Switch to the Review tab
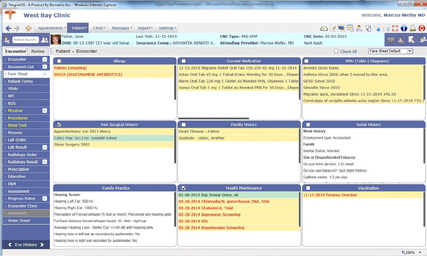The width and height of the screenshot is (427, 256). [x=38, y=51]
